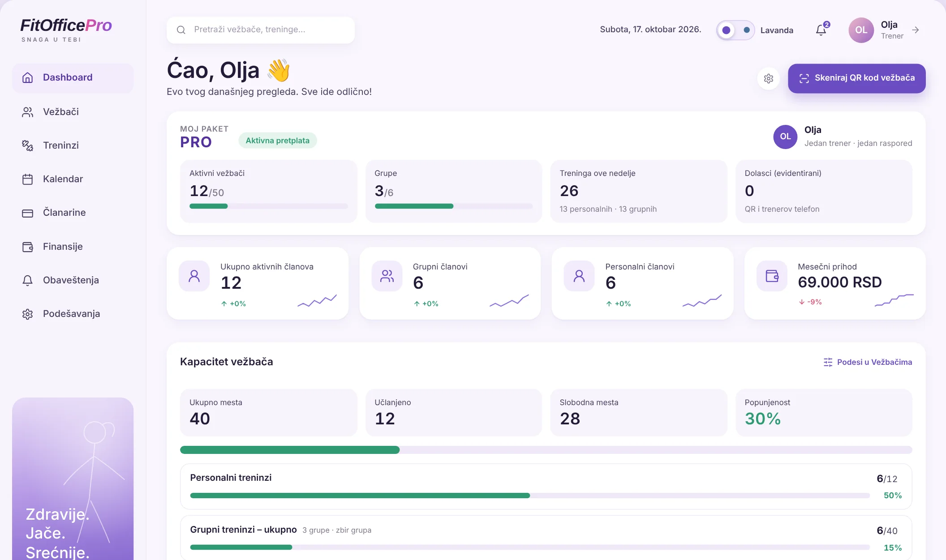Click the Popunjenost 30% value
Image resolution: width=946 pixels, height=560 pixels.
click(x=762, y=419)
